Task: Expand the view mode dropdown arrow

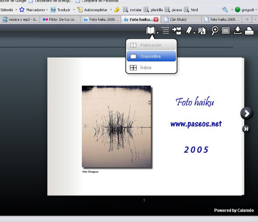Action: [x=158, y=33]
